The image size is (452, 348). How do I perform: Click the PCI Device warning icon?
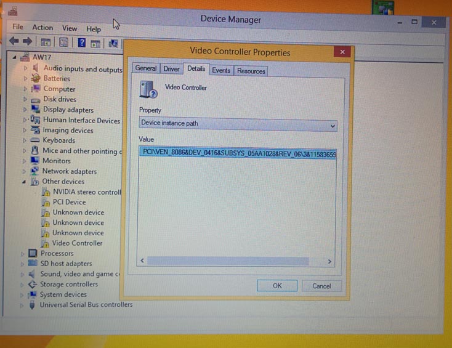pos(45,202)
